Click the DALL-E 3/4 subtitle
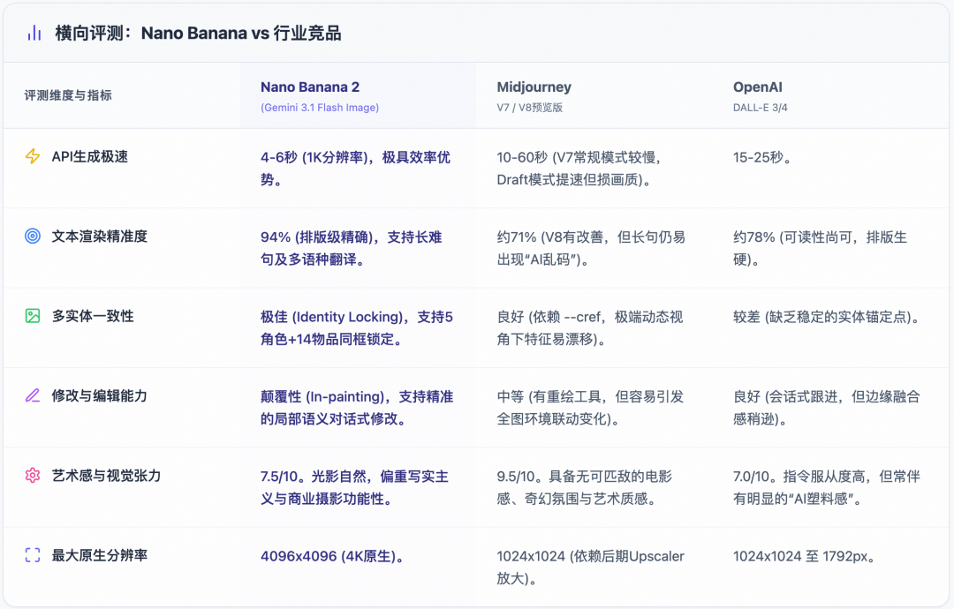 (762, 108)
